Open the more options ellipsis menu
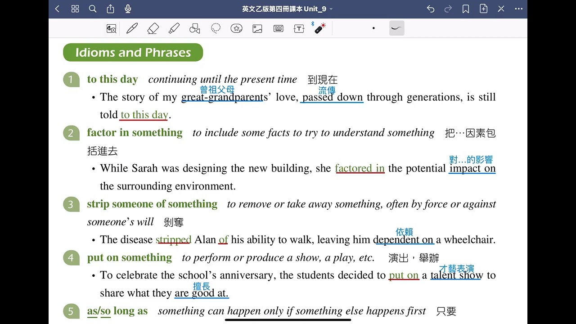Image resolution: width=576 pixels, height=324 pixels. click(x=518, y=9)
